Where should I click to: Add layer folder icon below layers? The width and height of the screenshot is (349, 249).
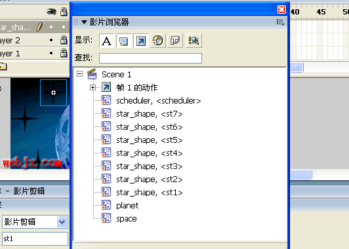[x=3, y=66]
